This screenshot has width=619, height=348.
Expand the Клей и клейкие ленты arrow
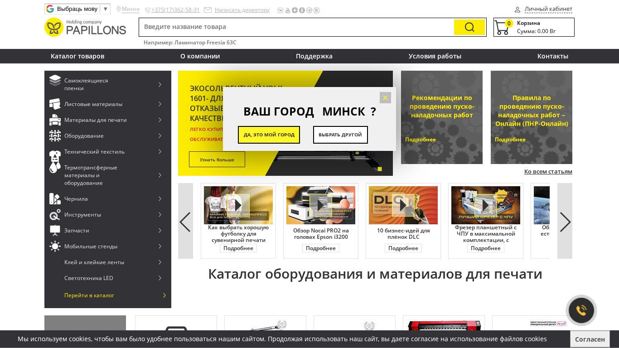click(x=160, y=262)
